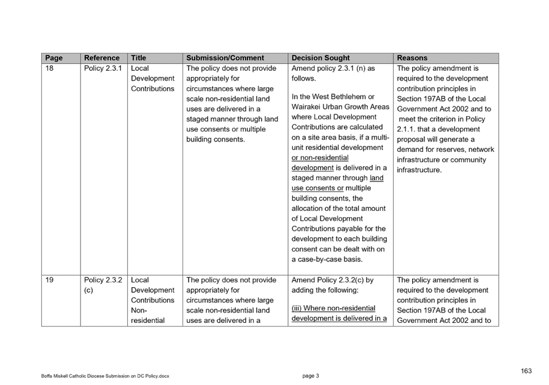Click 'Non- residential' title text in row 19

pos(148,316)
